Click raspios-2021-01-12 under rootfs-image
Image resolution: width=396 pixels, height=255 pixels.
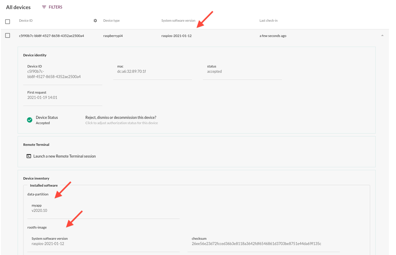pos(48,244)
